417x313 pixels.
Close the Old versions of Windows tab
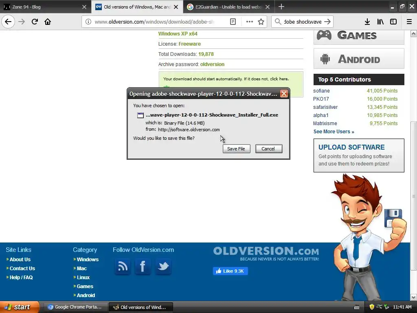point(176,7)
